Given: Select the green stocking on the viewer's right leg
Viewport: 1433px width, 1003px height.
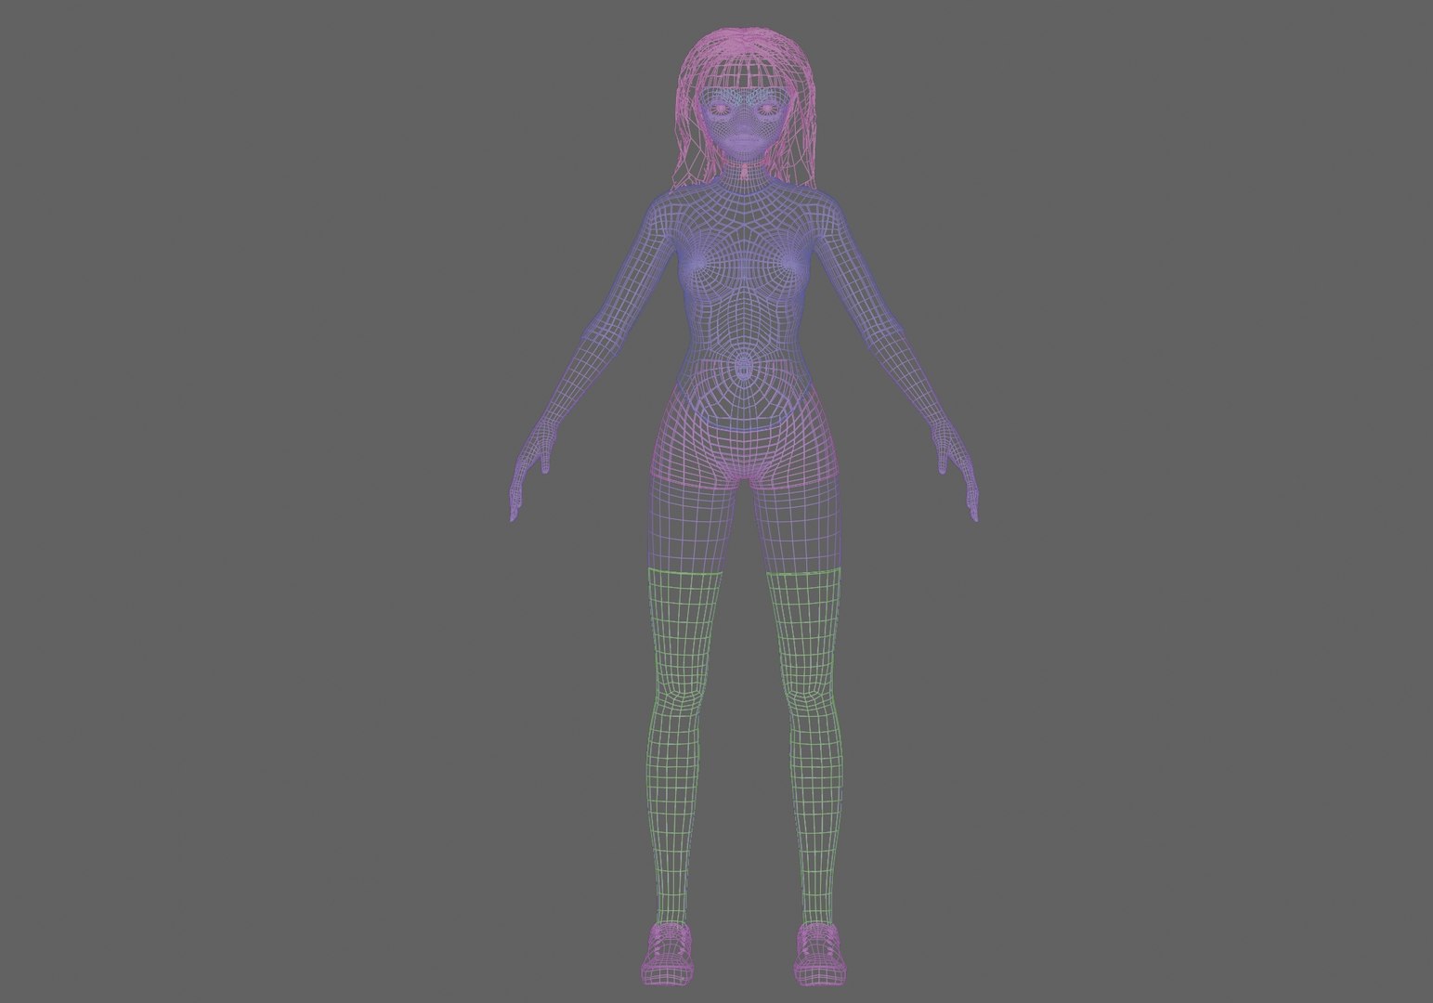Looking at the screenshot, I should (x=804, y=748).
